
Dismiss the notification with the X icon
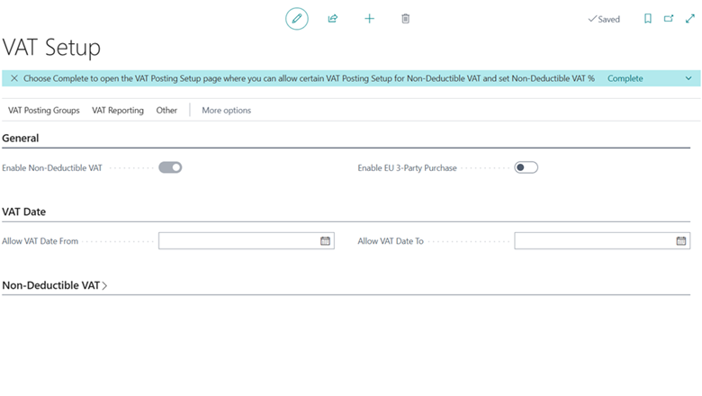point(14,78)
